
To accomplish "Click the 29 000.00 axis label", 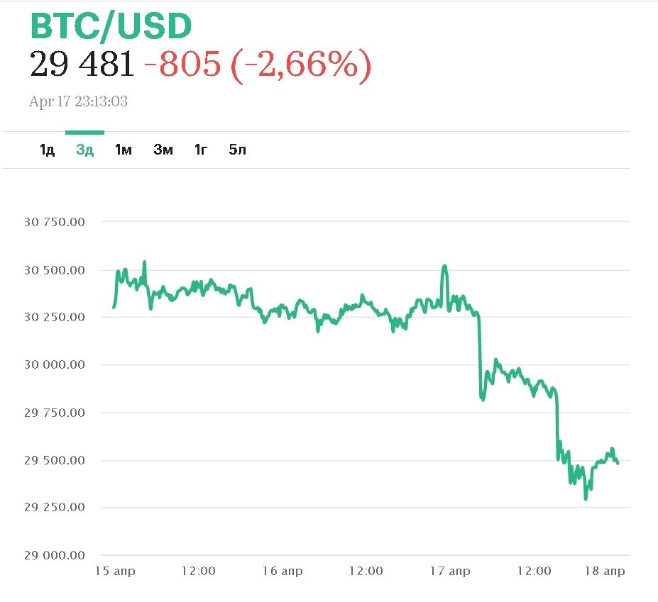I will click(x=55, y=555).
